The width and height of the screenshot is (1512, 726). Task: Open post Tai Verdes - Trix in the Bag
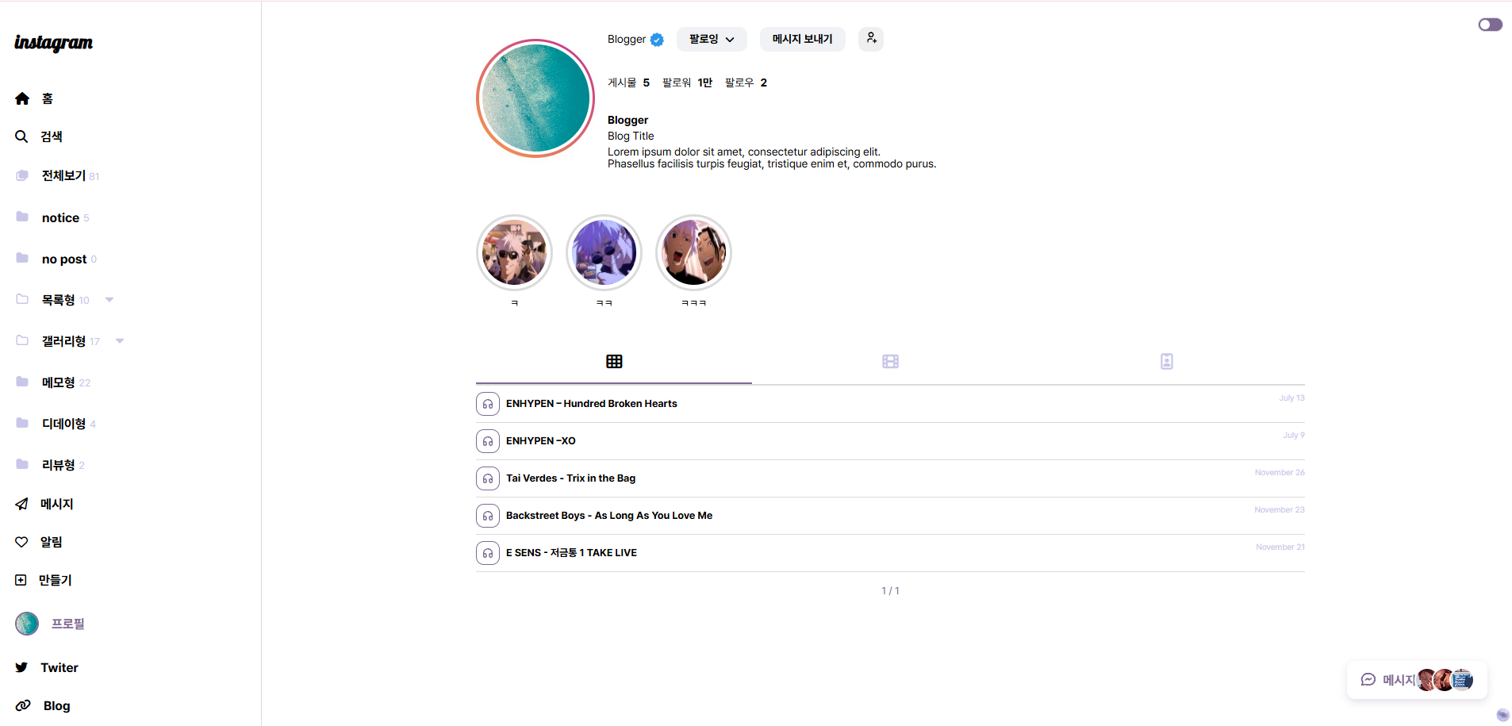point(571,478)
